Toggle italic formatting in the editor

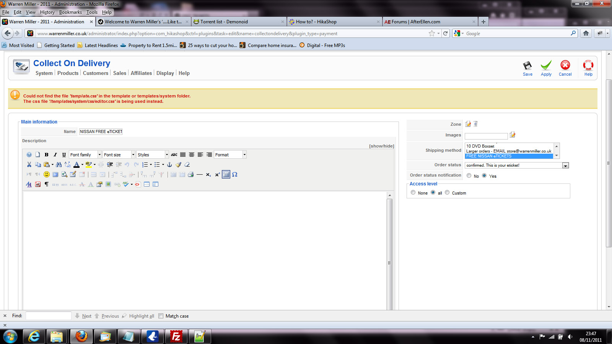pyautogui.click(x=55, y=155)
